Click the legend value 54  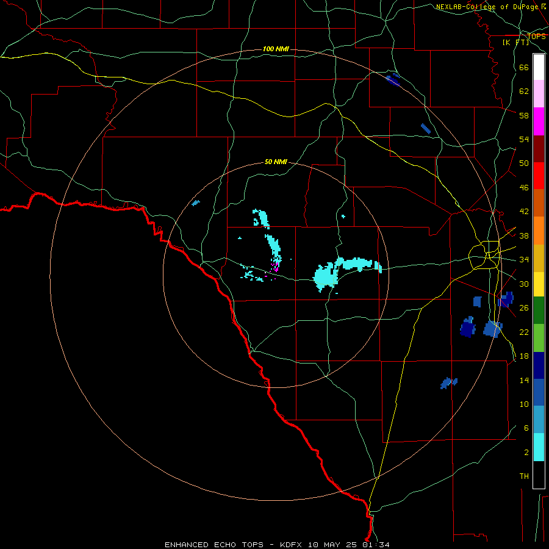pos(524,139)
